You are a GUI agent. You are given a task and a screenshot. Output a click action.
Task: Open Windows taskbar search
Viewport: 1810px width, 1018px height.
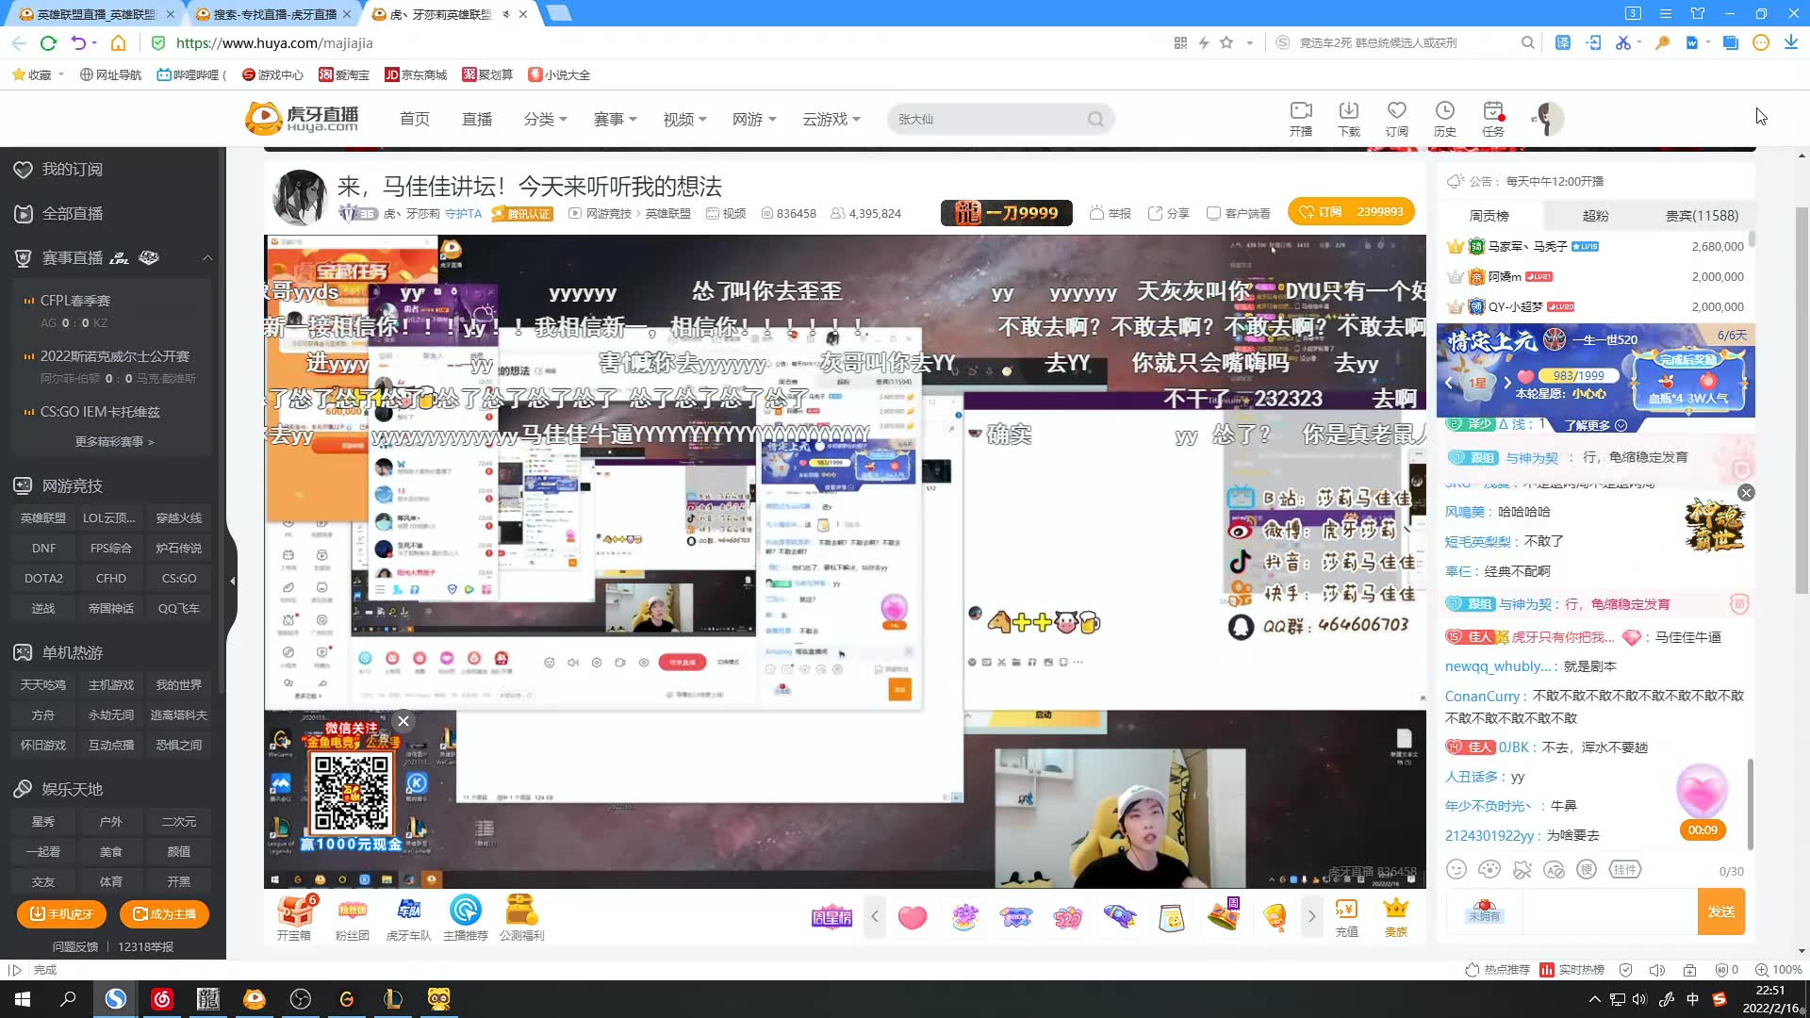68,999
